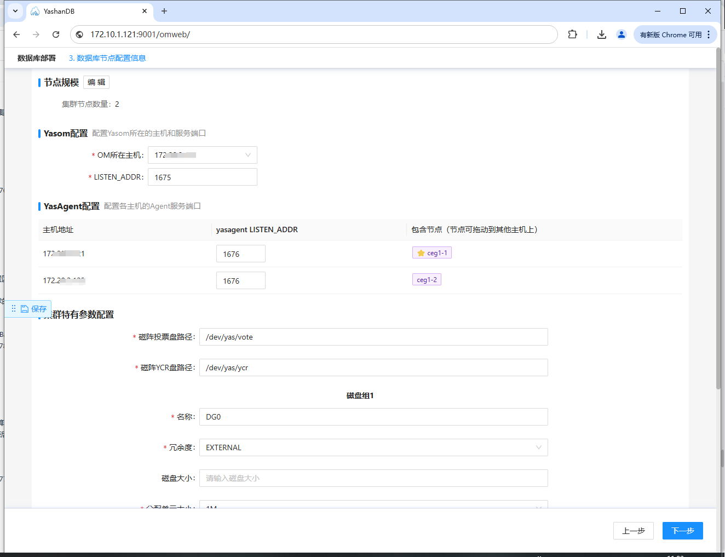The height and width of the screenshot is (557, 725).
Task: Reload the omweb page
Action: pos(56,35)
